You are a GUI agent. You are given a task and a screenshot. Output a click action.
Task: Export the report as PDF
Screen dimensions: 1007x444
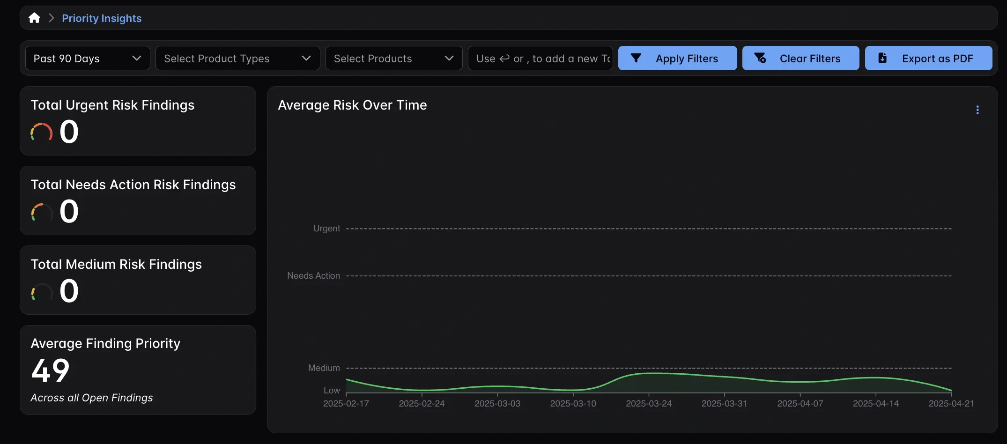[928, 59]
